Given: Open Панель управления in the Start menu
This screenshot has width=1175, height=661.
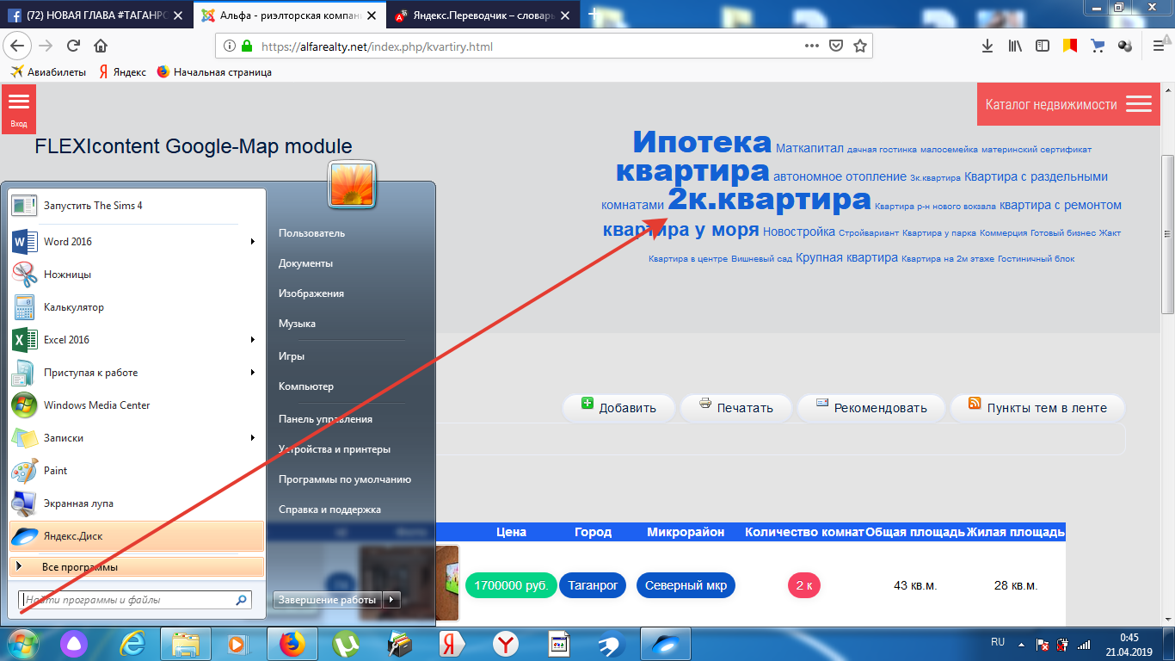Looking at the screenshot, I should (x=325, y=419).
